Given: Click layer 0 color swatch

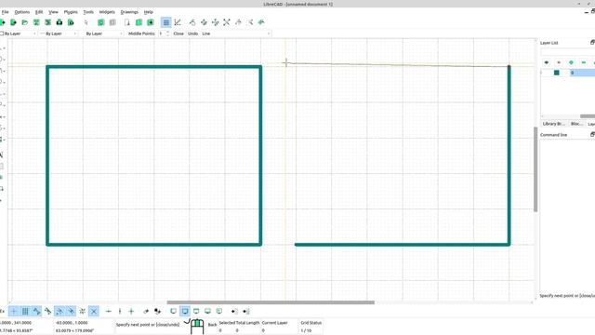Looking at the screenshot, I should tap(557, 73).
